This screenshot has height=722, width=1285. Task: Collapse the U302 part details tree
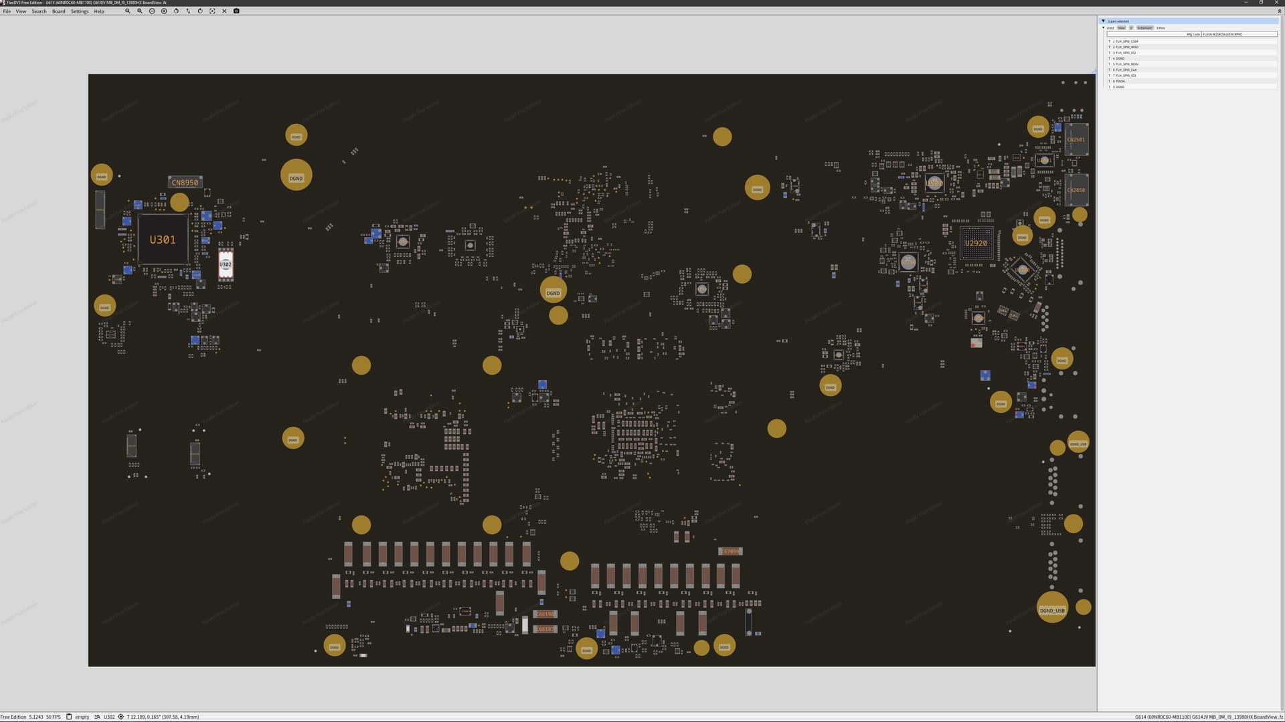point(1103,28)
